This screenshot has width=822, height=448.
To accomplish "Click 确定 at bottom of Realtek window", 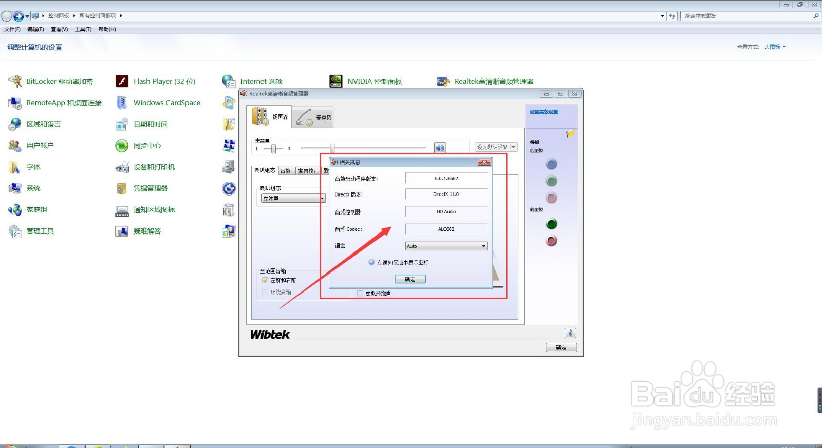I will pyautogui.click(x=561, y=347).
